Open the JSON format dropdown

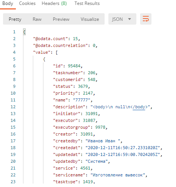coord(122,19)
